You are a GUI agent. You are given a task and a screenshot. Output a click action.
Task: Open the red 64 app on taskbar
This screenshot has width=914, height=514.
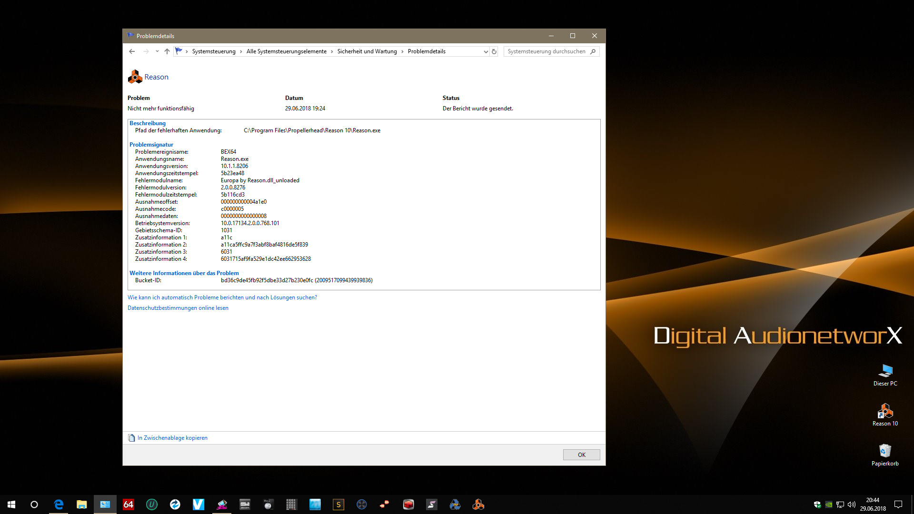point(129,504)
